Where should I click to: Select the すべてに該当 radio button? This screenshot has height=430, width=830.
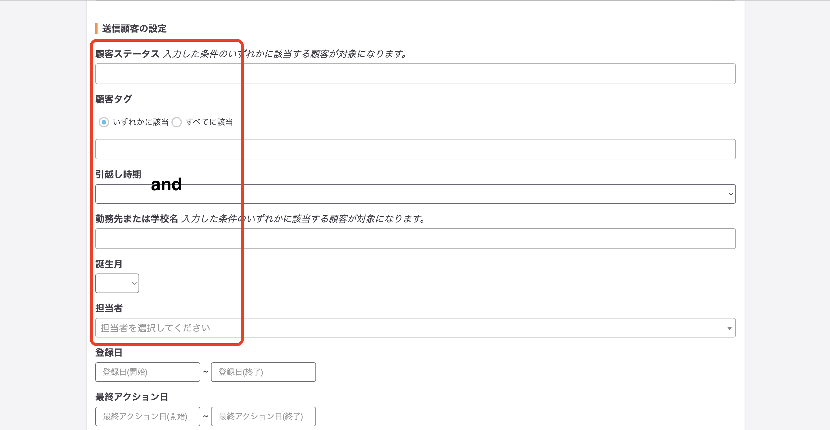pyautogui.click(x=177, y=122)
